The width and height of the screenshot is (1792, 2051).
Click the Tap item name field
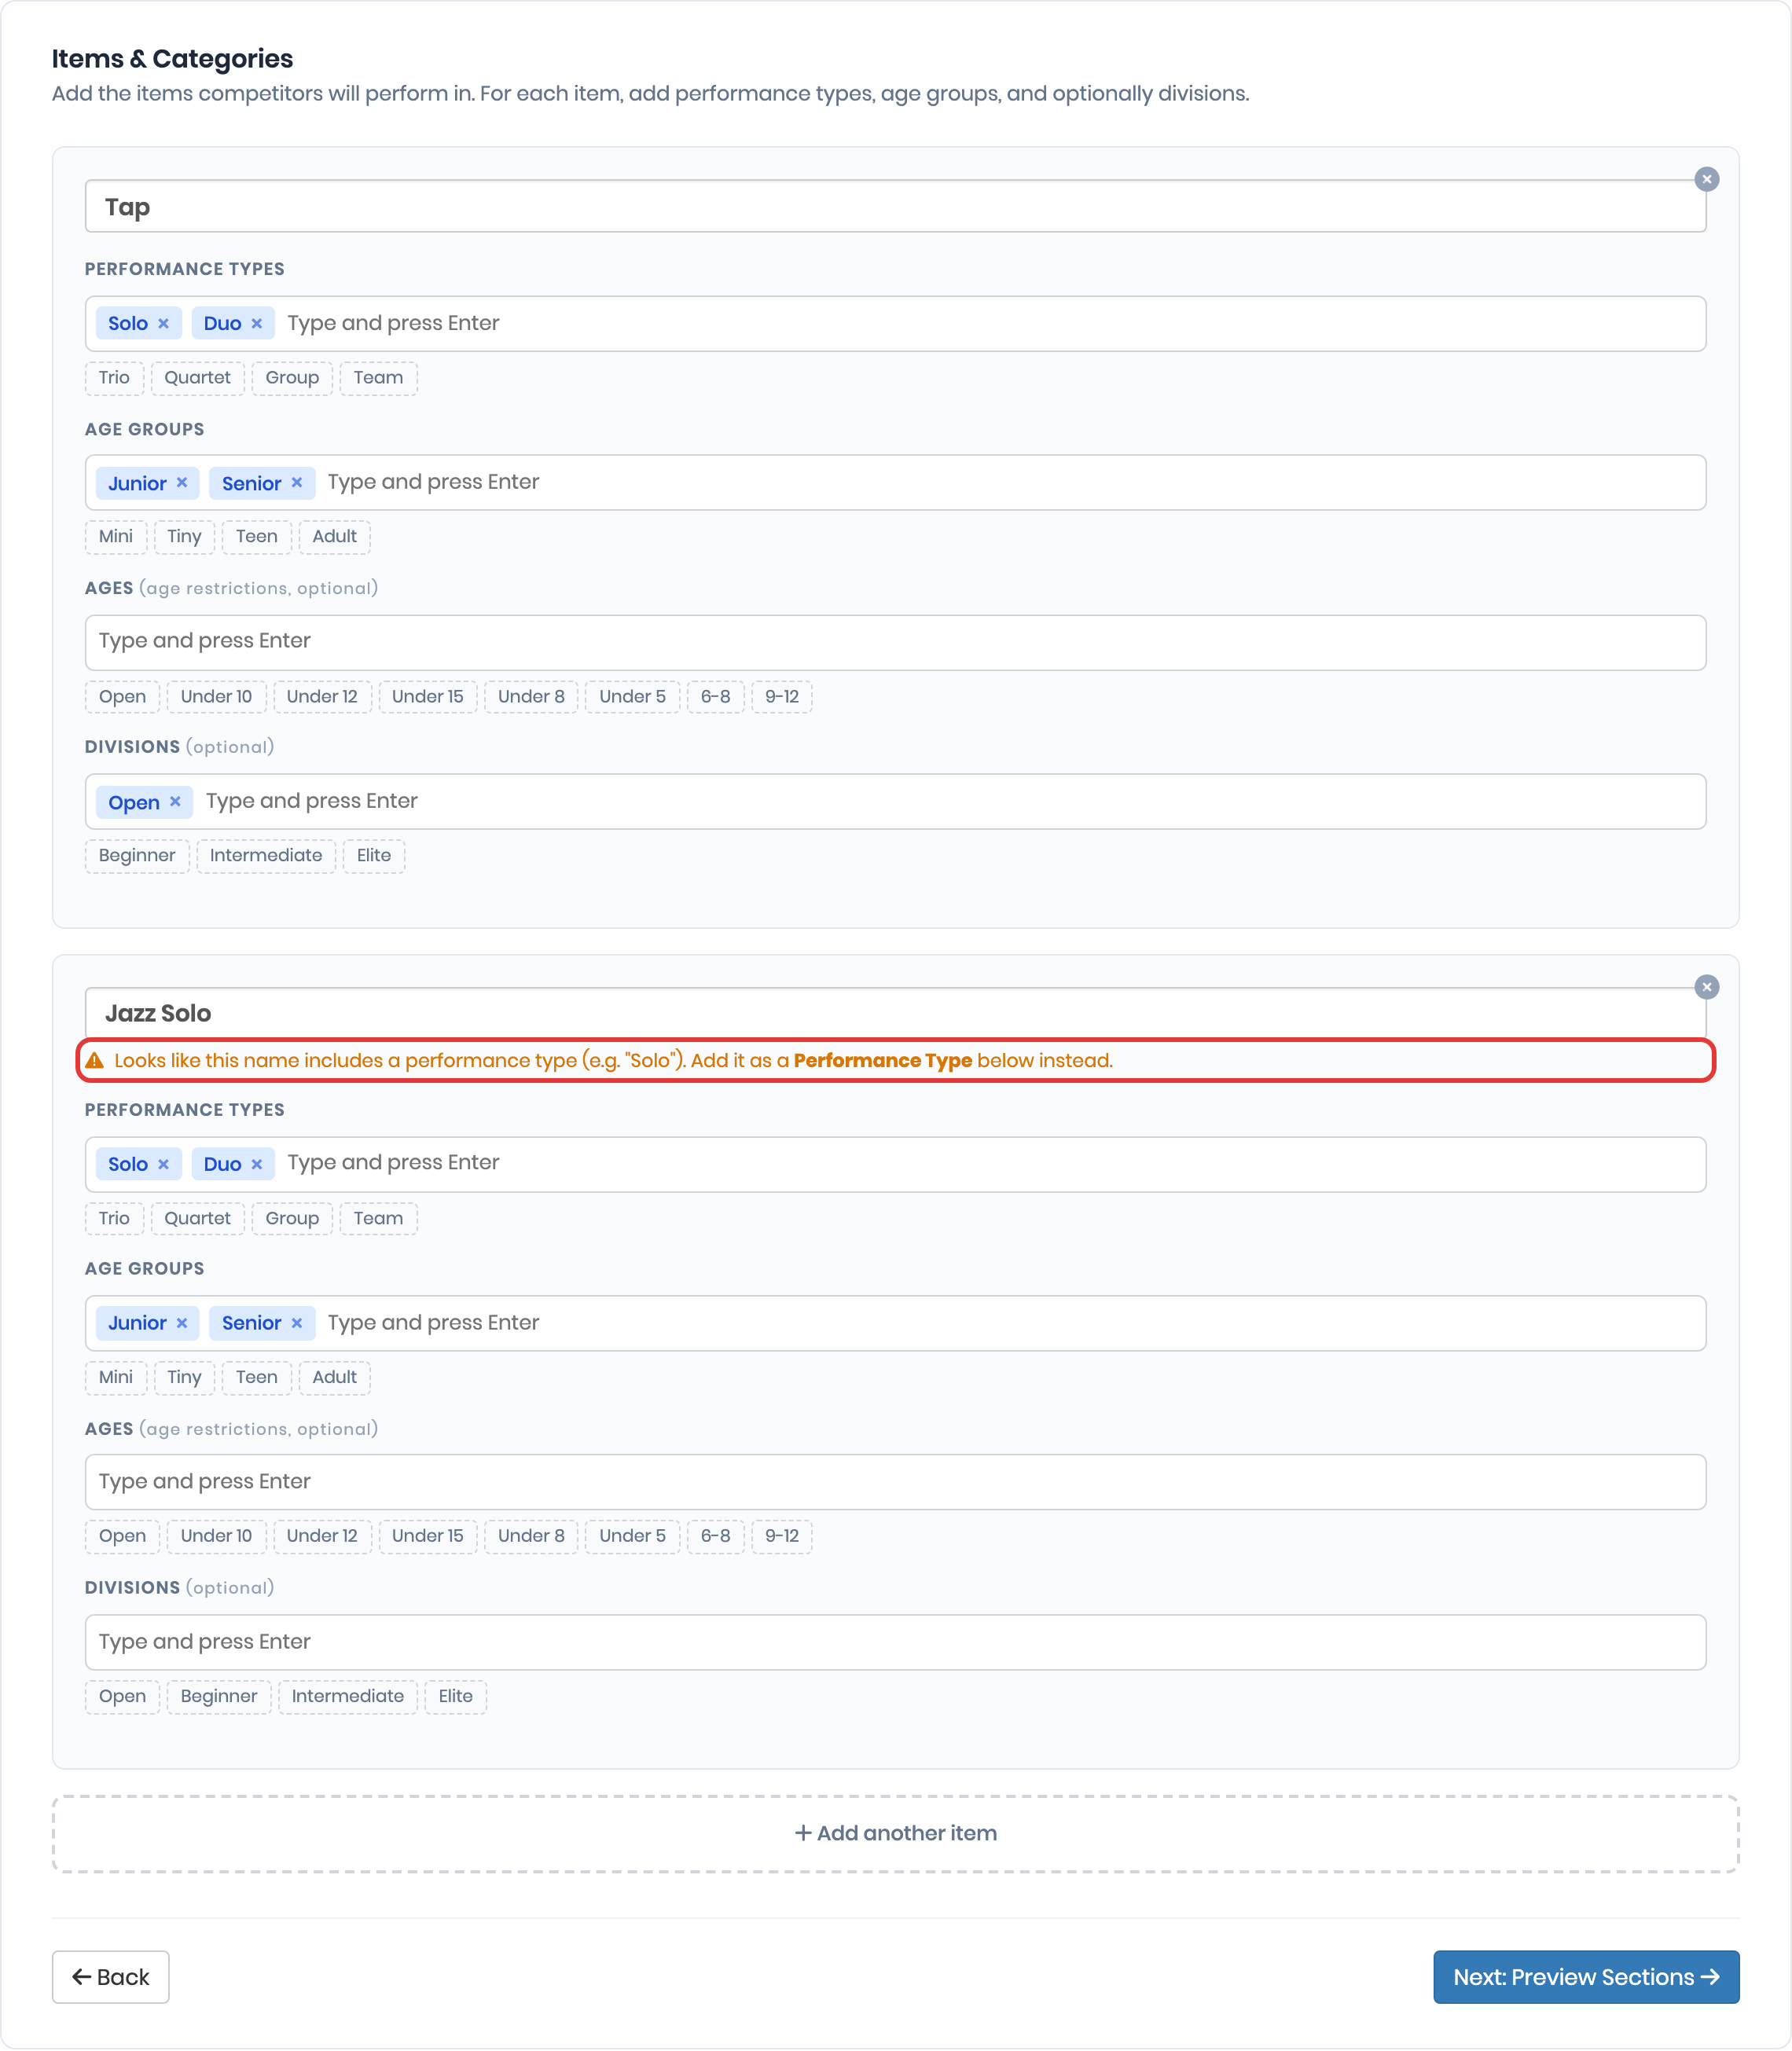click(x=895, y=207)
